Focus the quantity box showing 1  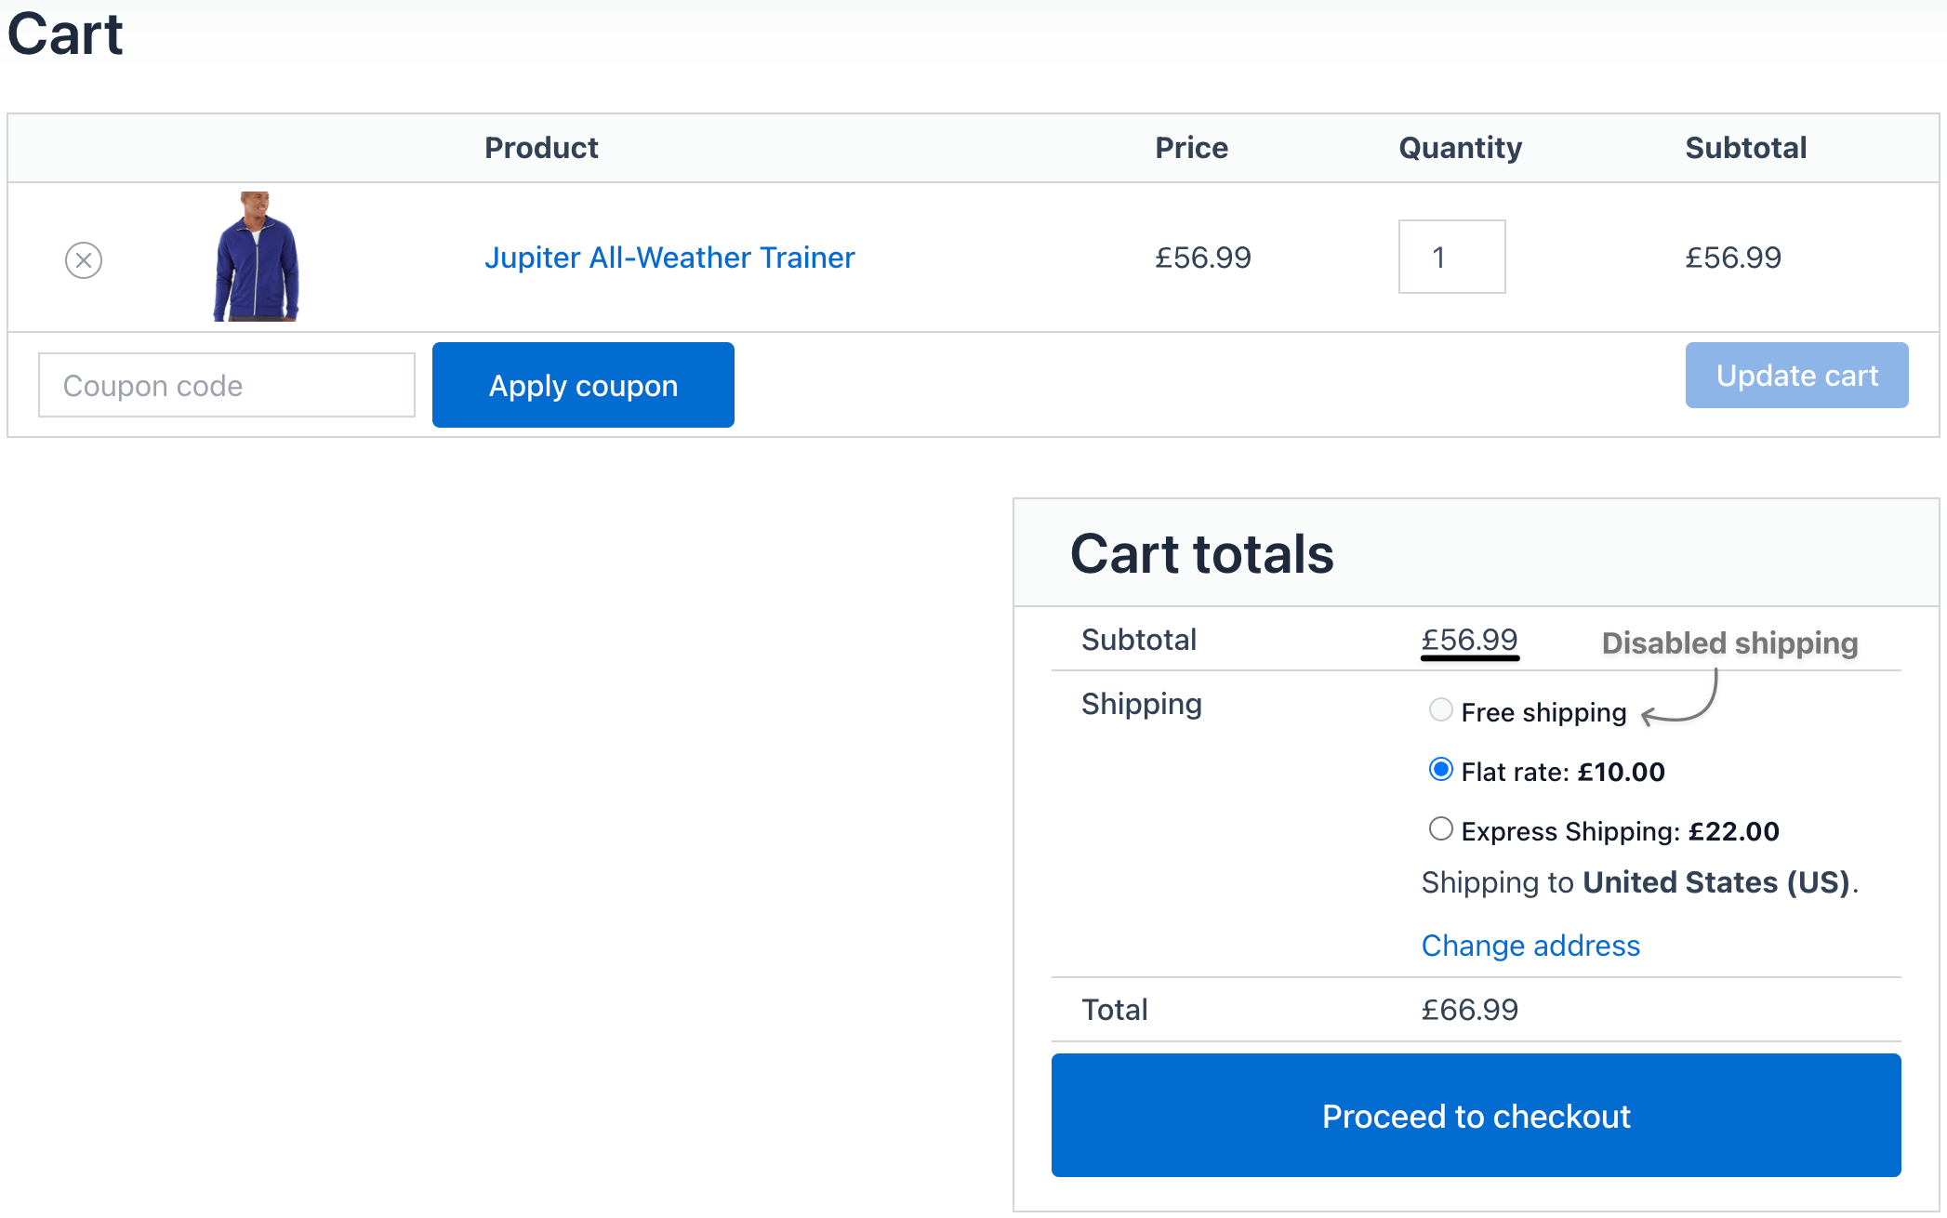coord(1451,257)
